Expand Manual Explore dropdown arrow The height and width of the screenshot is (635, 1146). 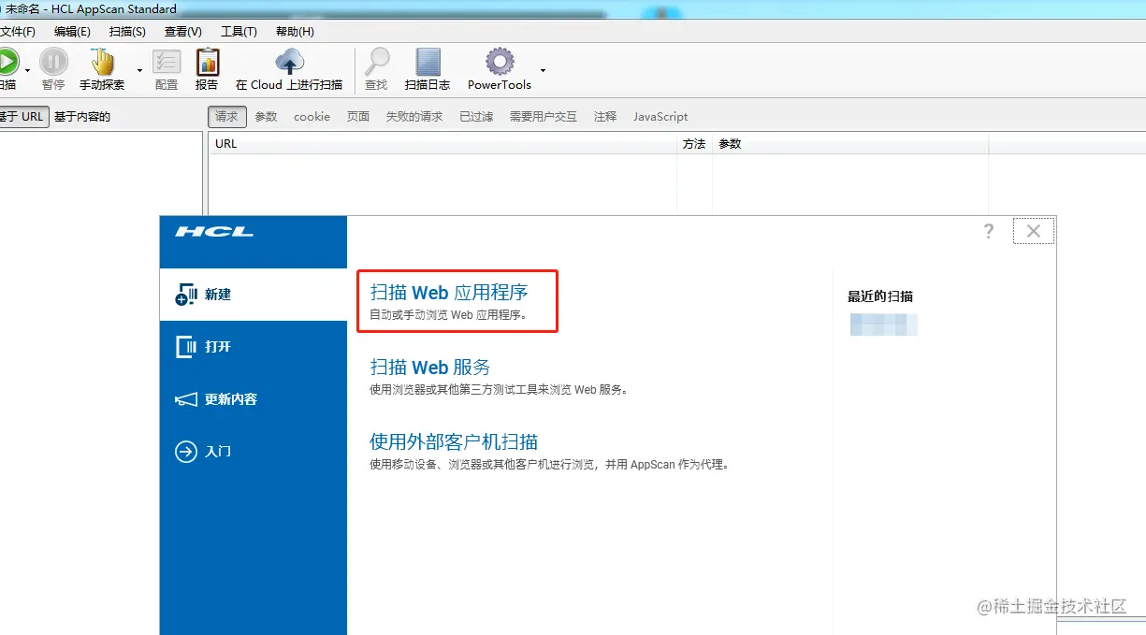click(x=139, y=70)
